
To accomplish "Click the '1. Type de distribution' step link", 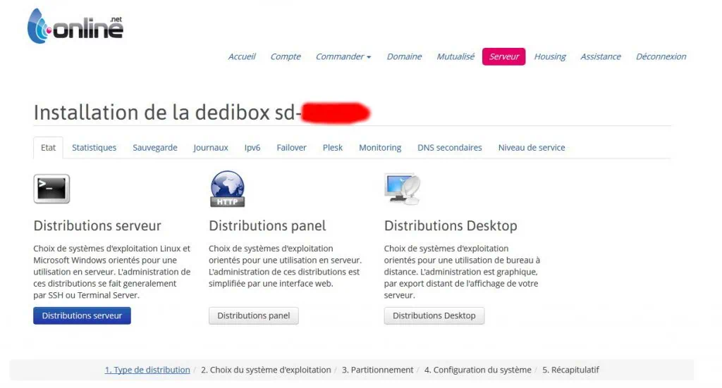I will coord(147,370).
